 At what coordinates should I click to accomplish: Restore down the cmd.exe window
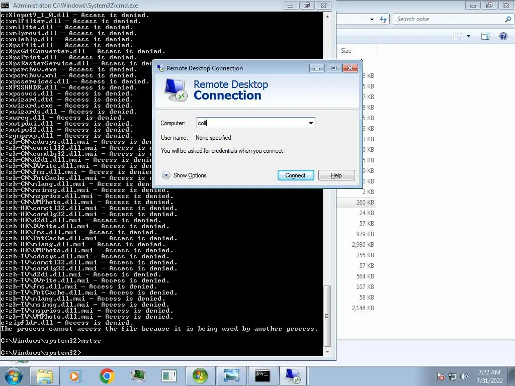307,5
